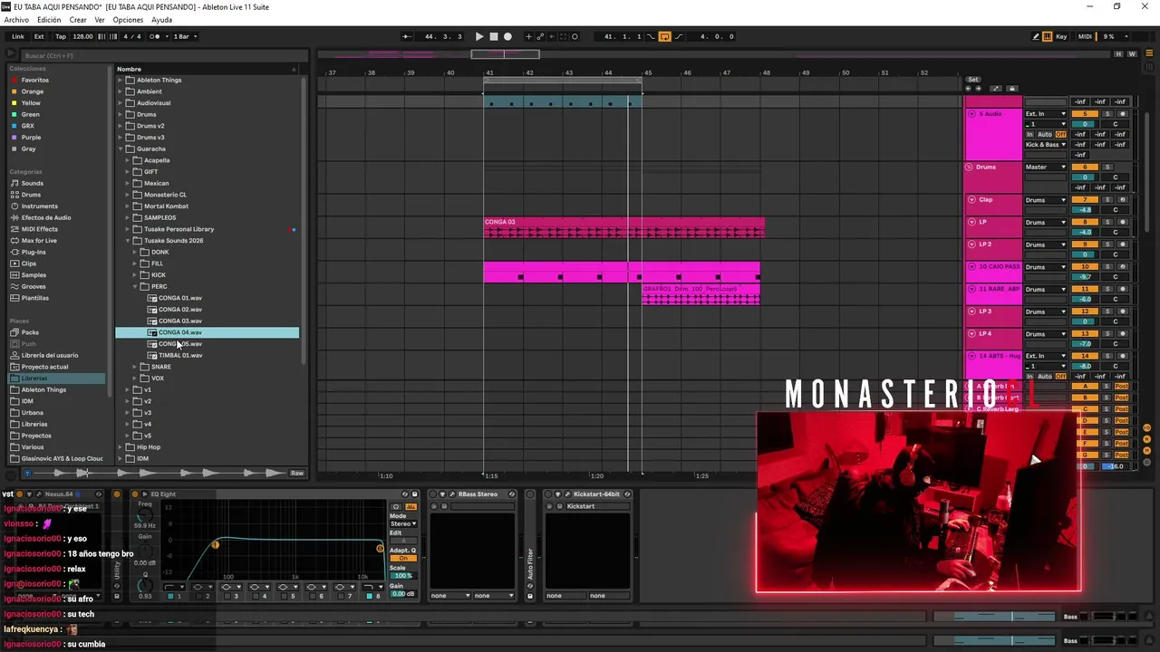The height and width of the screenshot is (652, 1160).
Task: Open the Drums category in the browser
Action: [x=31, y=195]
